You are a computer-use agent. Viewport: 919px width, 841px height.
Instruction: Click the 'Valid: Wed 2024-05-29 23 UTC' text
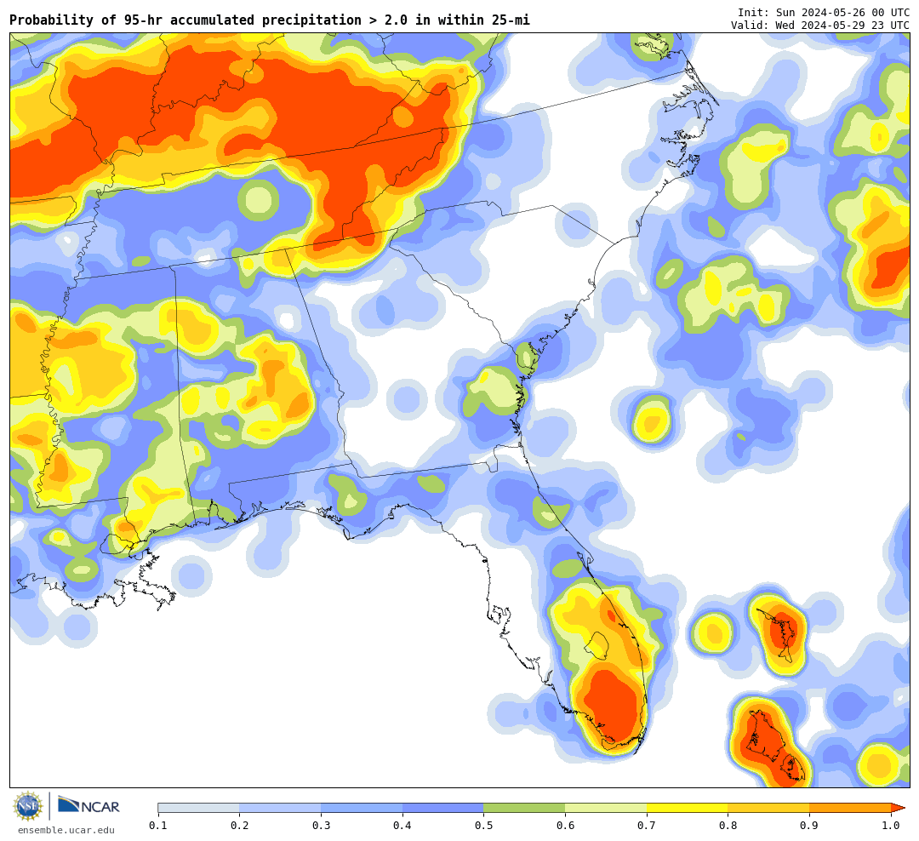pyautogui.click(x=820, y=26)
